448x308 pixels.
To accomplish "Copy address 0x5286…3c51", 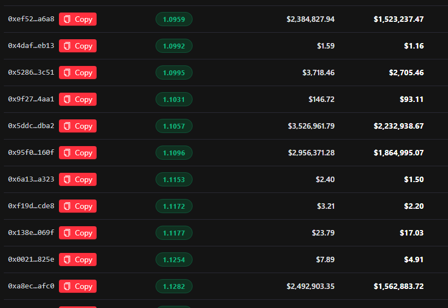I will pos(77,73).
